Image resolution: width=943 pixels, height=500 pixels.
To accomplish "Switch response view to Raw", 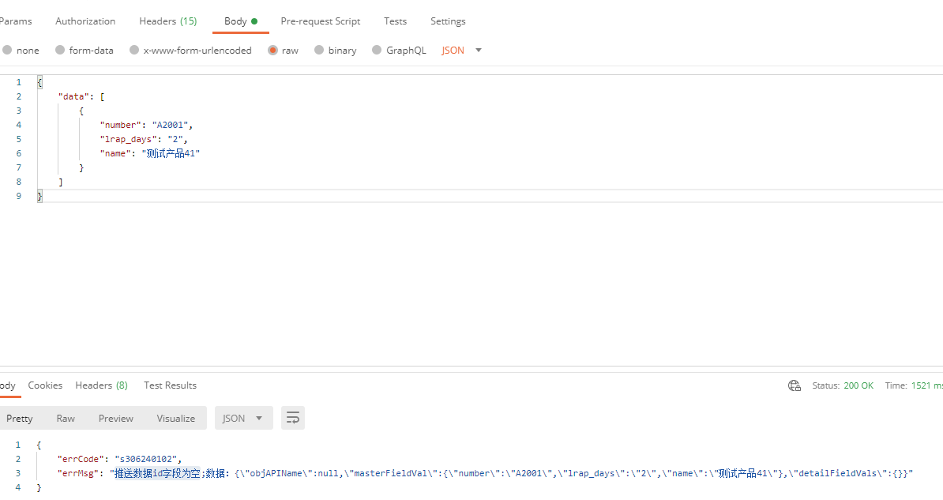I will point(66,418).
